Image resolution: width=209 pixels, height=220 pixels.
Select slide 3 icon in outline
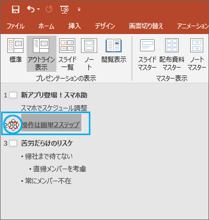click(13, 144)
